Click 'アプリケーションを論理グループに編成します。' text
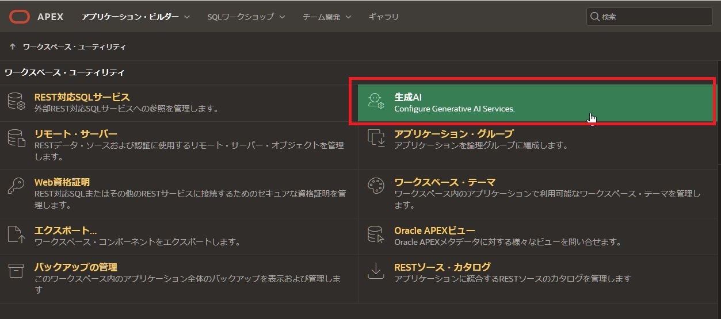Viewport: 721px width, 319px height. tap(481, 145)
